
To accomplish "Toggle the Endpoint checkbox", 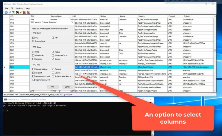I will click(x=34, y=73).
